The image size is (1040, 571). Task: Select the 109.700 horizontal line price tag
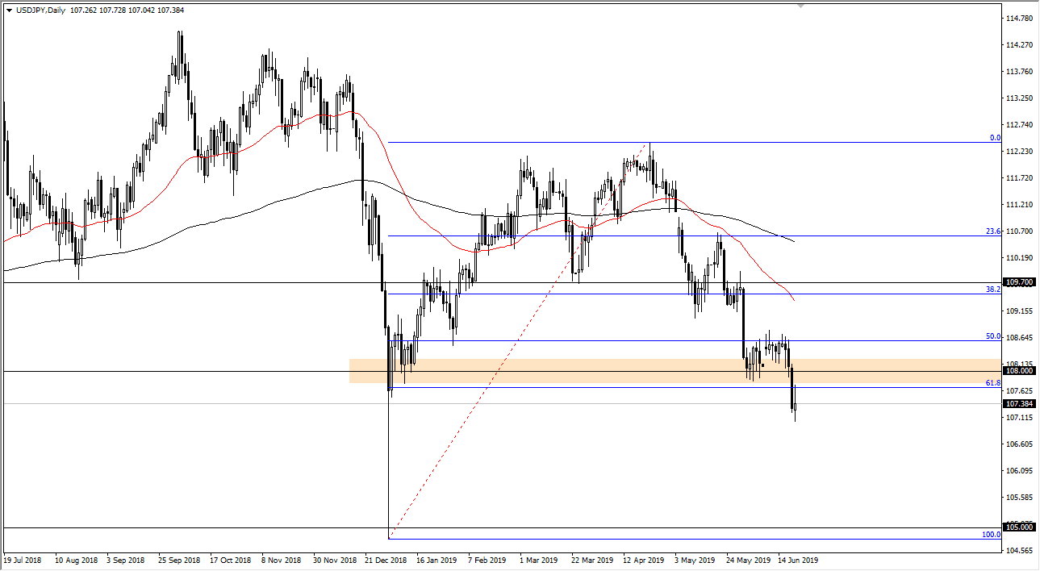[x=1019, y=283]
